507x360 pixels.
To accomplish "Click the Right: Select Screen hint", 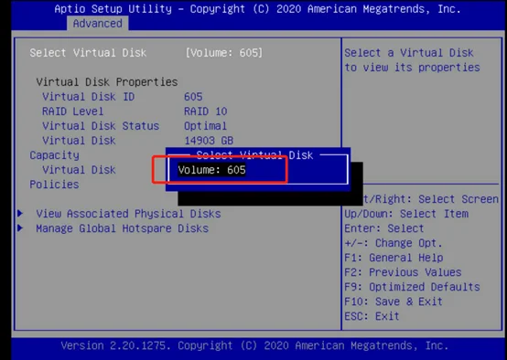I will [x=430, y=199].
